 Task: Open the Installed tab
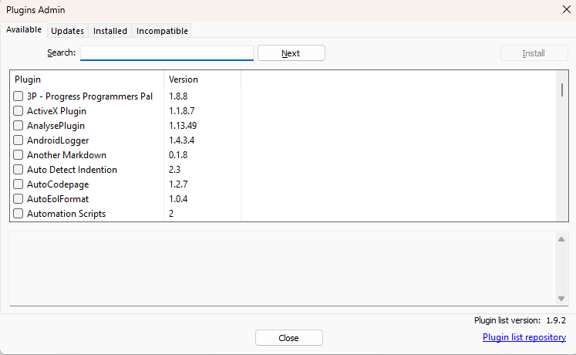point(110,31)
